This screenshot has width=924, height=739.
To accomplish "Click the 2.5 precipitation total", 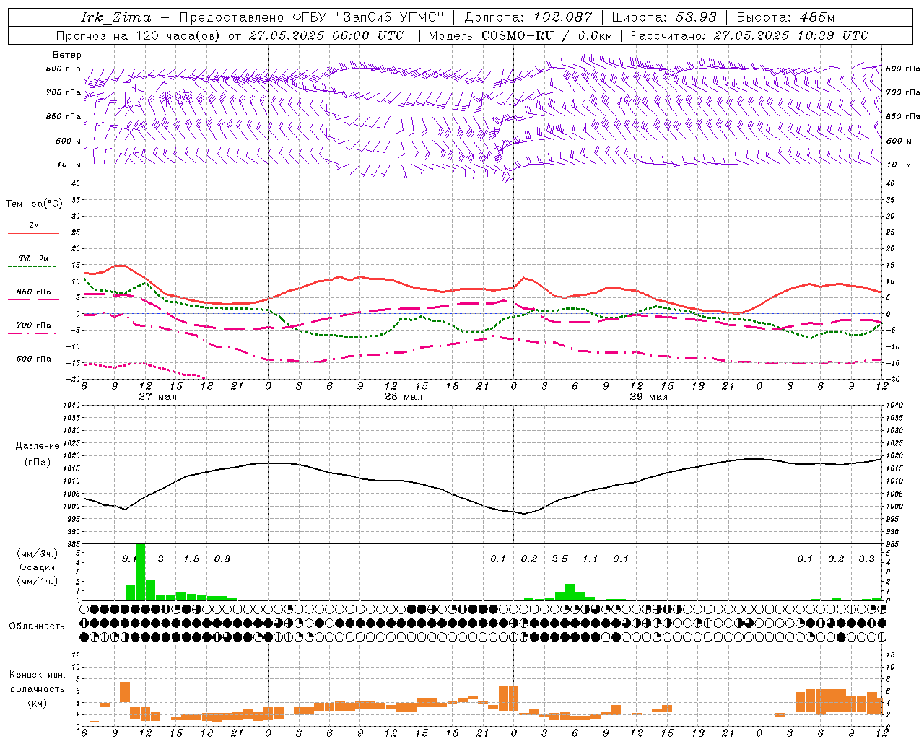I will tap(559, 559).
